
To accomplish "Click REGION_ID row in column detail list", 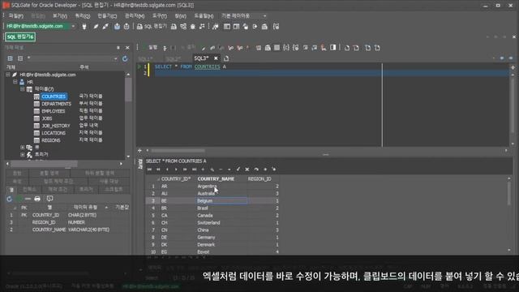I will coord(67,222).
